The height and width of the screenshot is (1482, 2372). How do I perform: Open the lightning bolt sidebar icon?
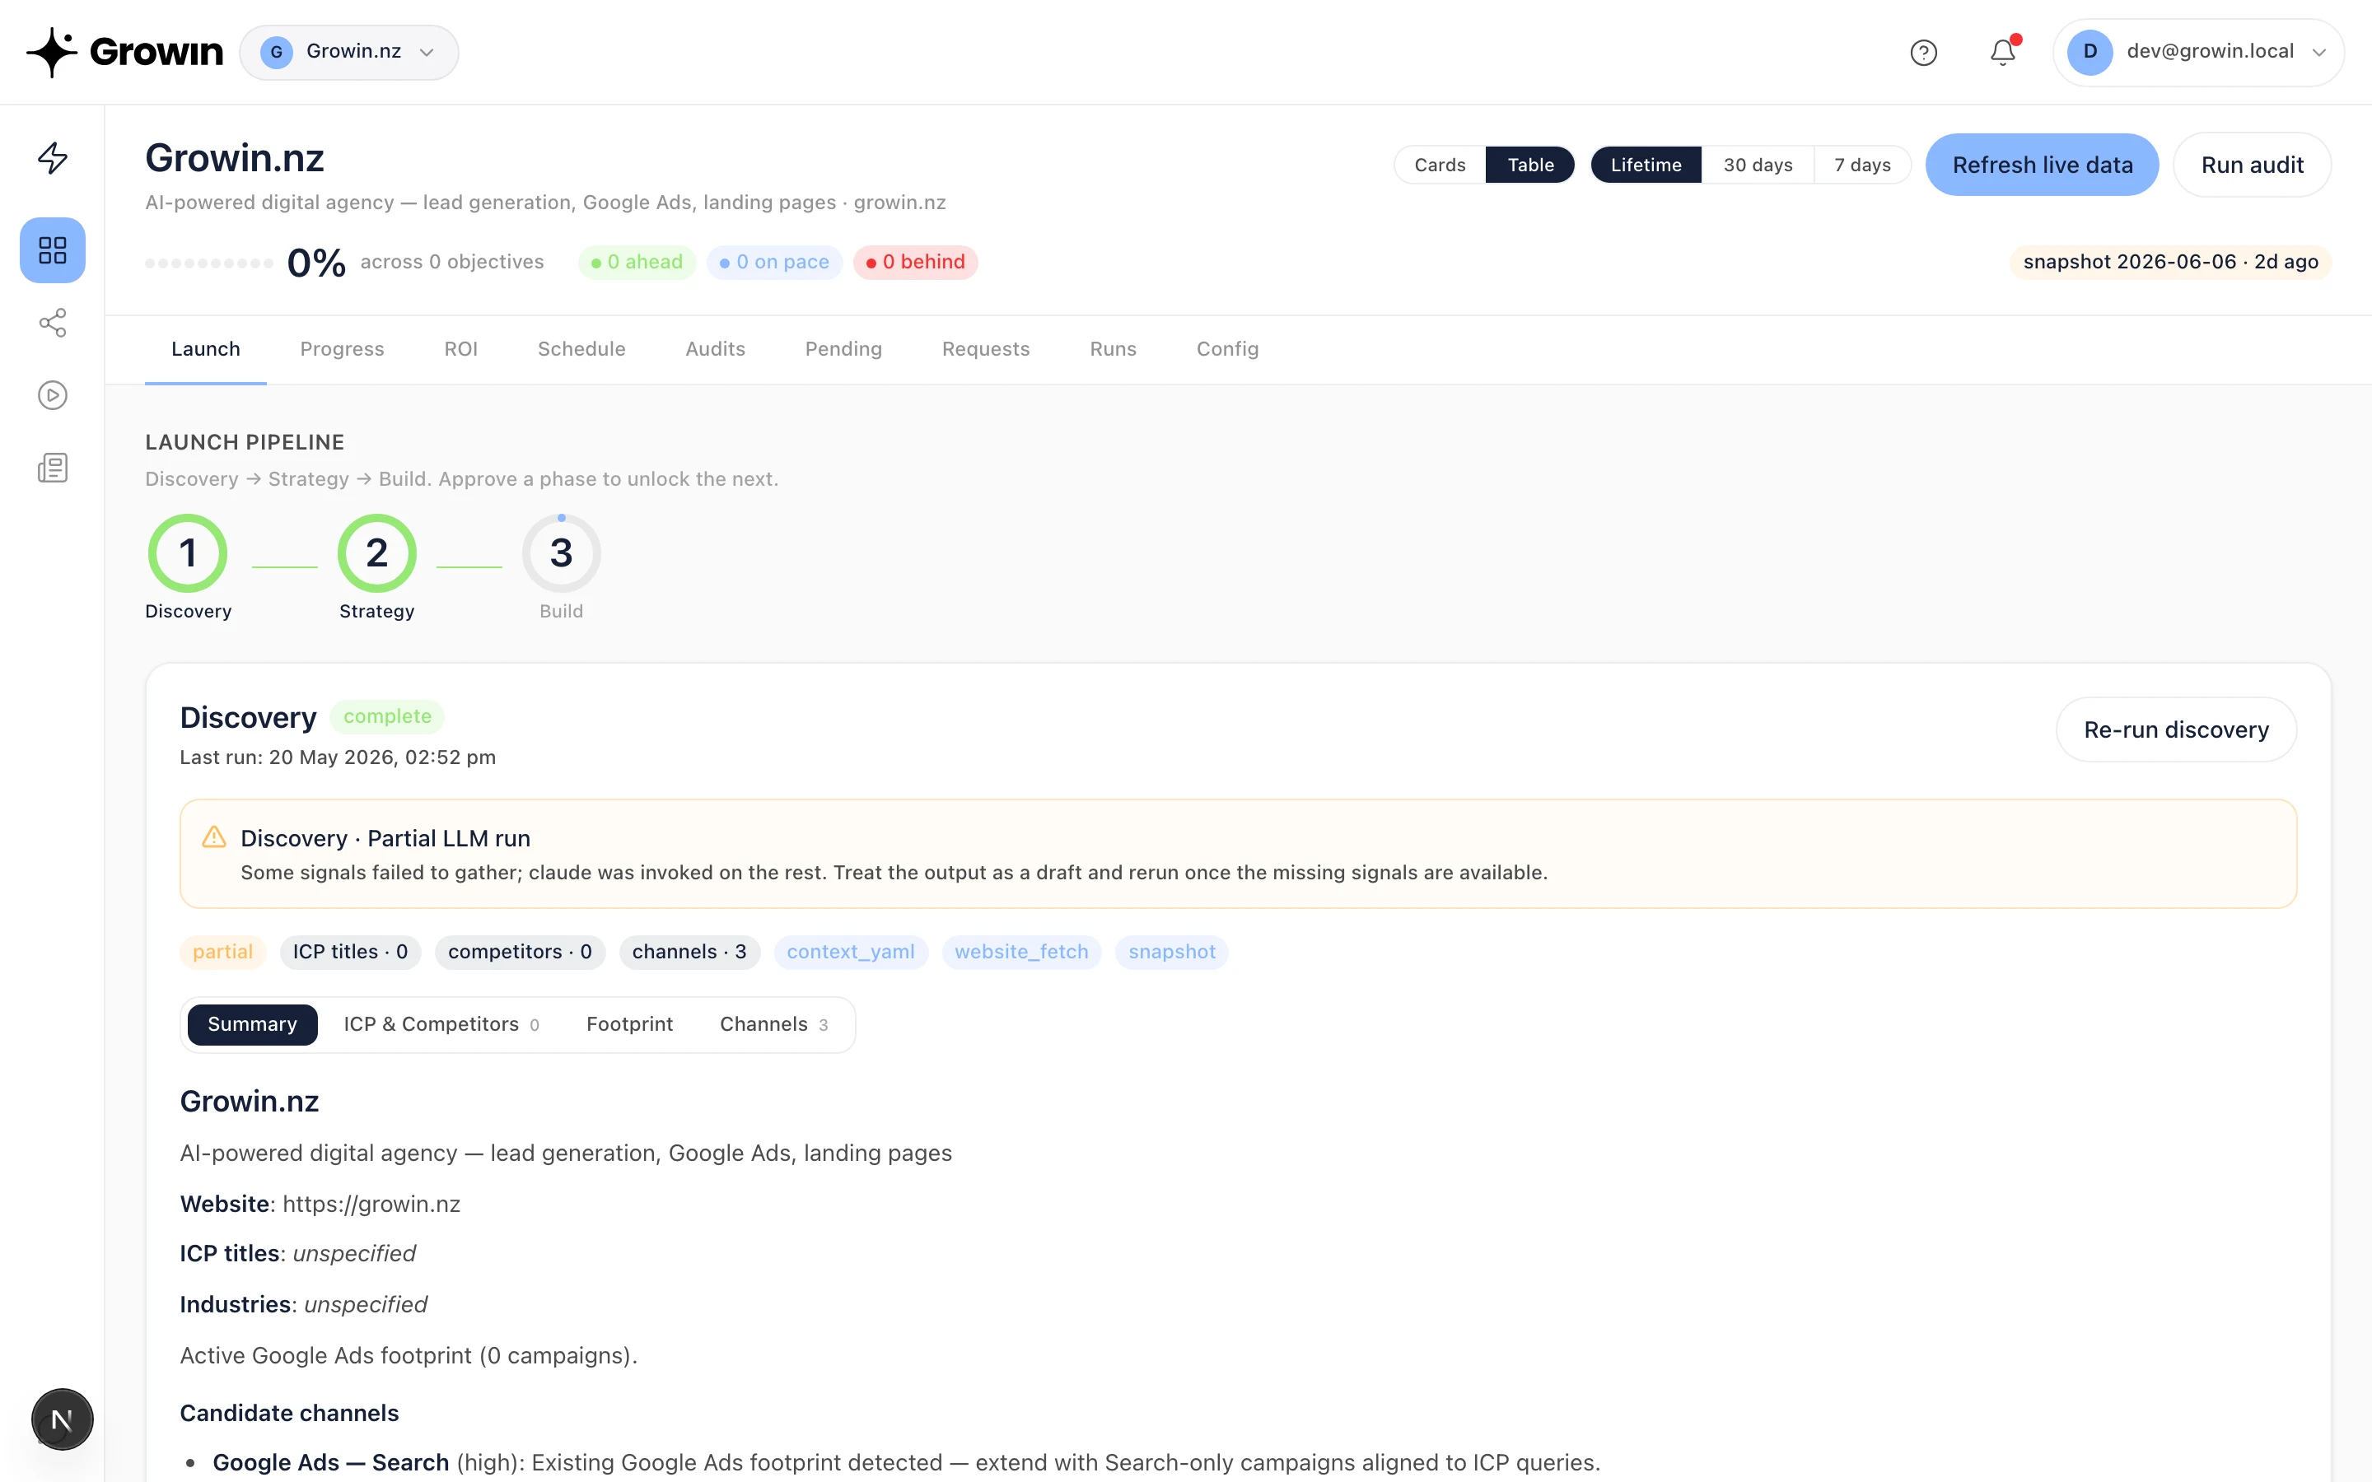(x=52, y=158)
